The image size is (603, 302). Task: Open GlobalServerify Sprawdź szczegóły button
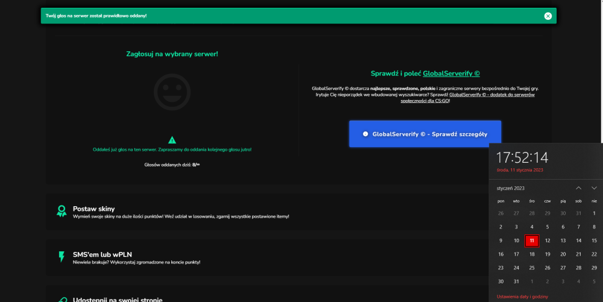click(425, 134)
